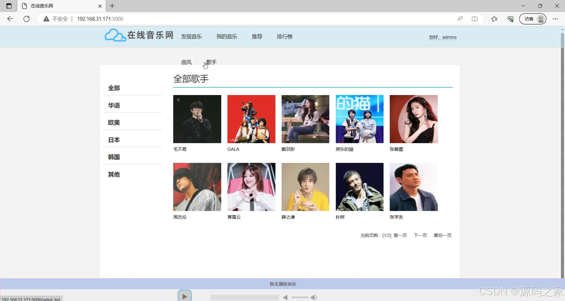
Task: Click the browser address bar
Action: 195,19
